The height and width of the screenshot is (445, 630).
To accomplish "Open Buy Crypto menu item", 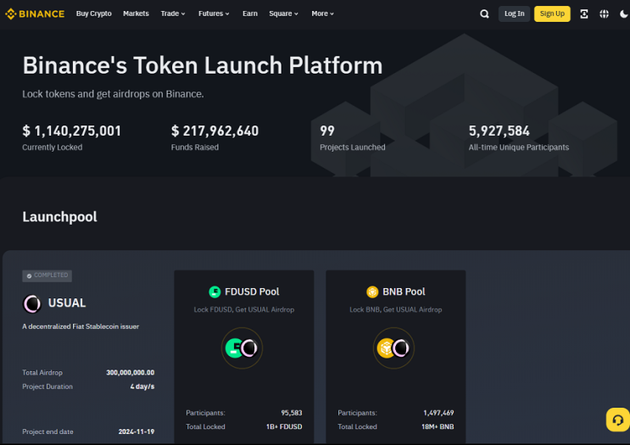I will click(x=93, y=14).
